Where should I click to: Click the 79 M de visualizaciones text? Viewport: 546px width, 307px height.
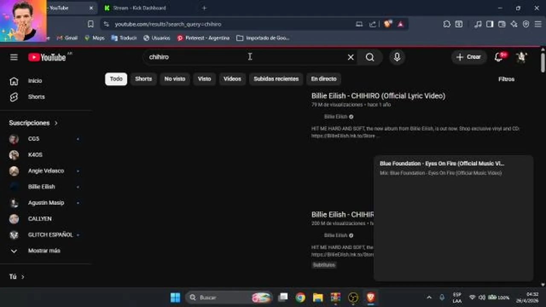click(337, 105)
